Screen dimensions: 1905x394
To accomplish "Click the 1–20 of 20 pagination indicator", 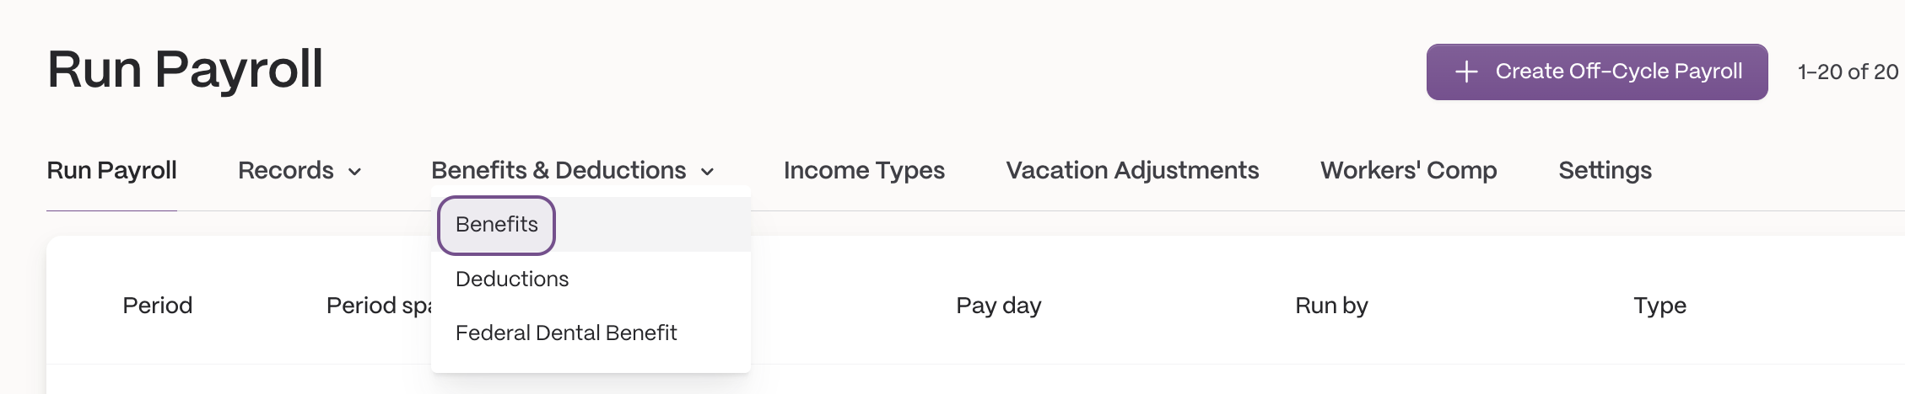I will 1848,72.
